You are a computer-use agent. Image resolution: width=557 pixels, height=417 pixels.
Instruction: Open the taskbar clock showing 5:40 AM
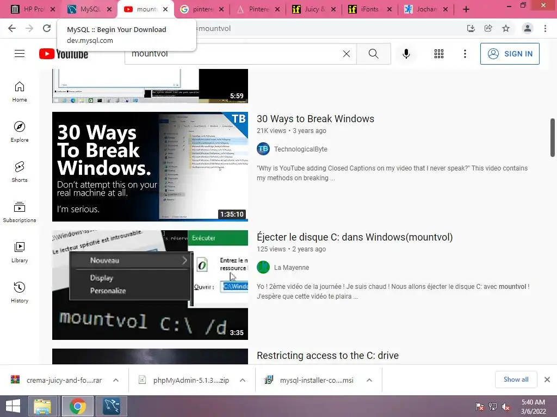(x=533, y=407)
